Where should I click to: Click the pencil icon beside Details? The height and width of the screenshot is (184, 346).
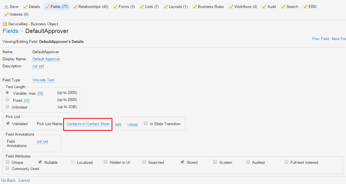point(25,7)
